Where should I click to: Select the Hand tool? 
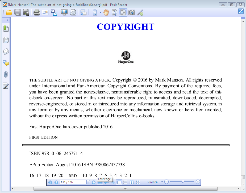(106, 12)
